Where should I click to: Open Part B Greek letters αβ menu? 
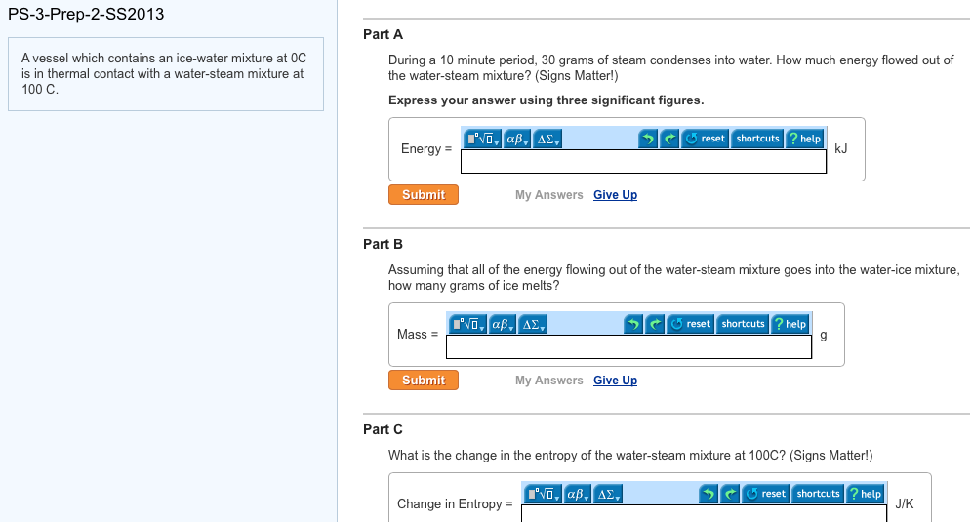point(503,324)
